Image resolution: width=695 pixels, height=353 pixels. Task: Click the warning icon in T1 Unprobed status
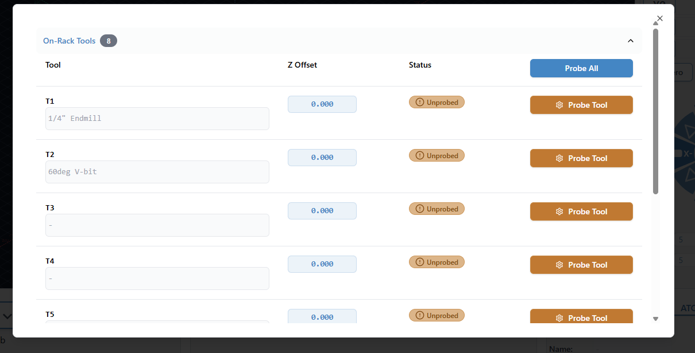point(419,103)
